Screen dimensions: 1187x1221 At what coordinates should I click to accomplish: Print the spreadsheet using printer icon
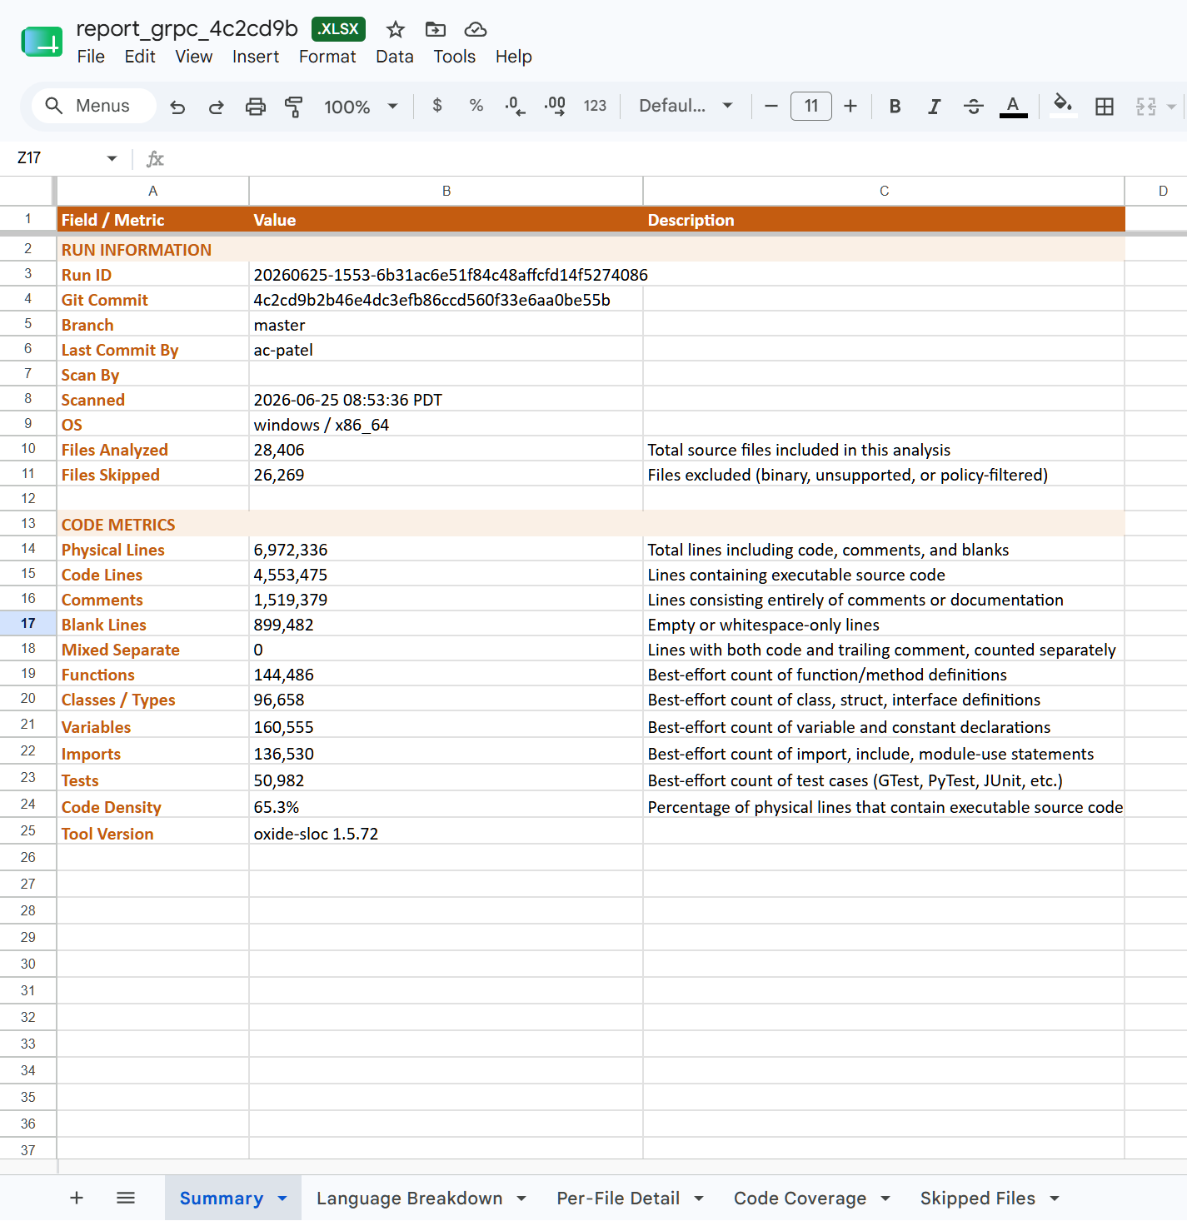tap(256, 107)
